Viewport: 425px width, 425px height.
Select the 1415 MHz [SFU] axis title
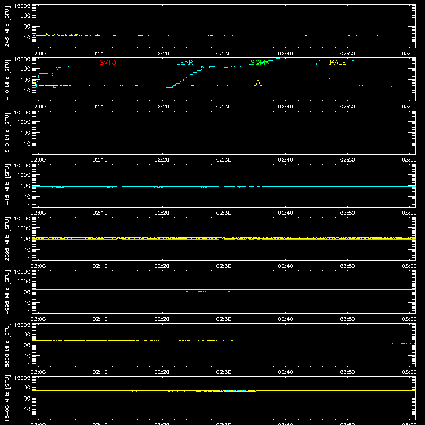[x=7, y=185]
